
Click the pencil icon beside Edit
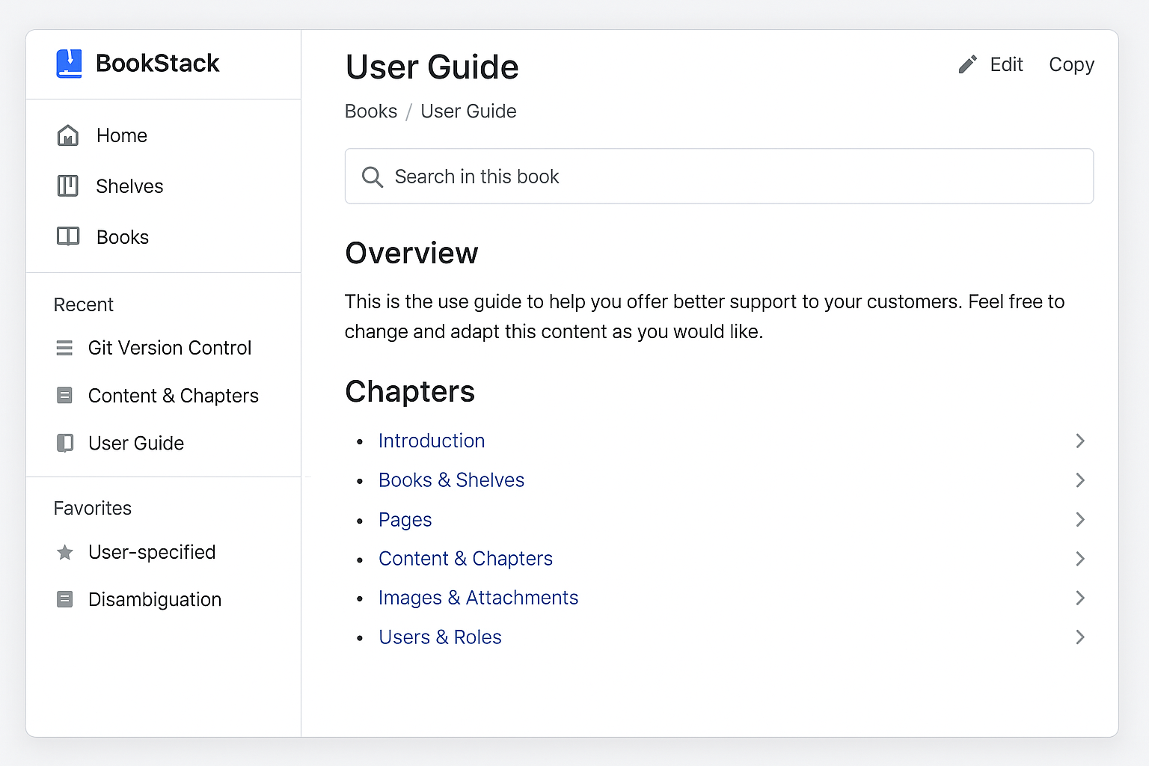point(967,64)
